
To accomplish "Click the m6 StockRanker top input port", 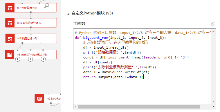I will tap(48, 94).
